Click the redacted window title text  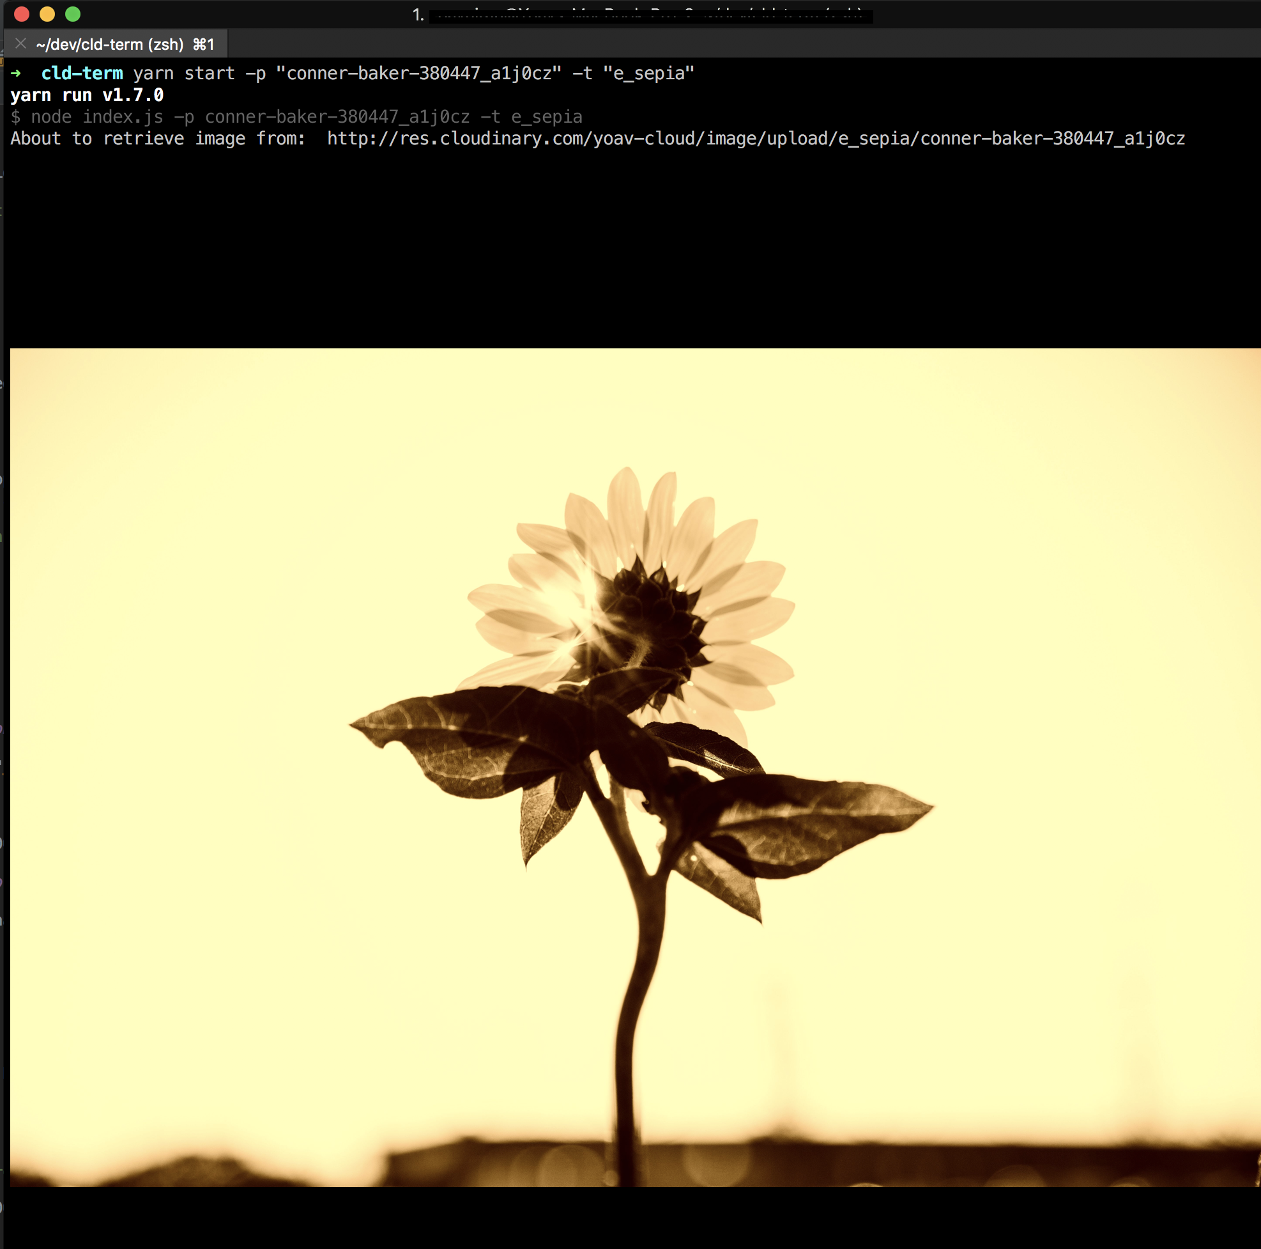[650, 14]
